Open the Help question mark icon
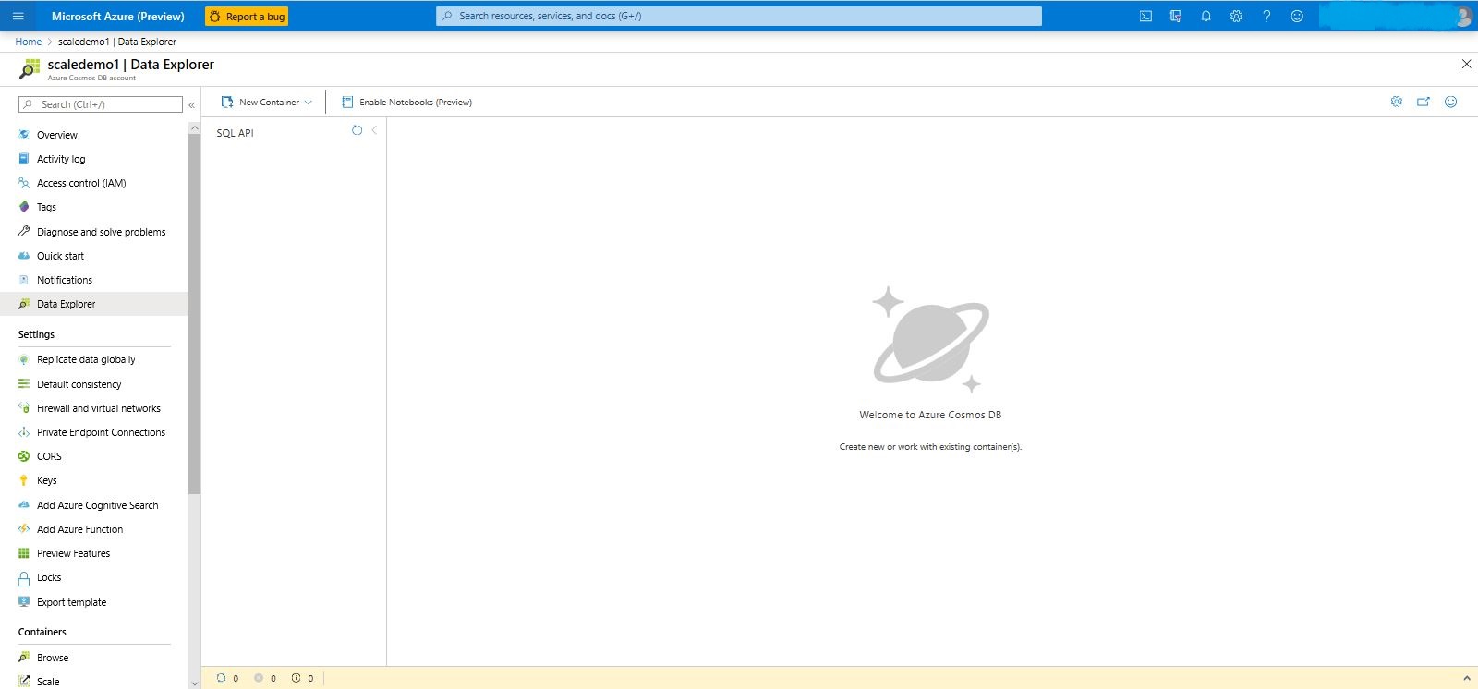 click(x=1266, y=16)
